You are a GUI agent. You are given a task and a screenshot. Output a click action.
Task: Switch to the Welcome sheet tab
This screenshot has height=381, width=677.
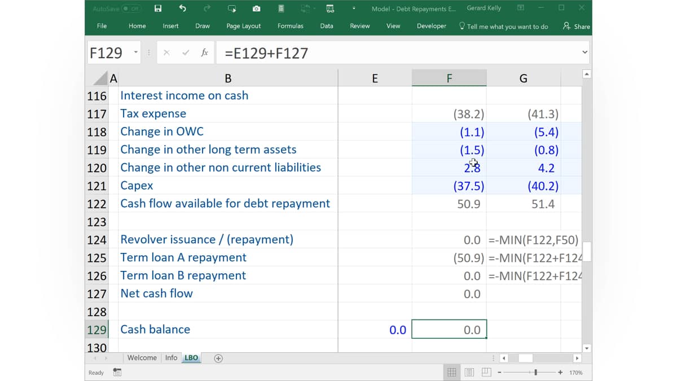tap(142, 358)
